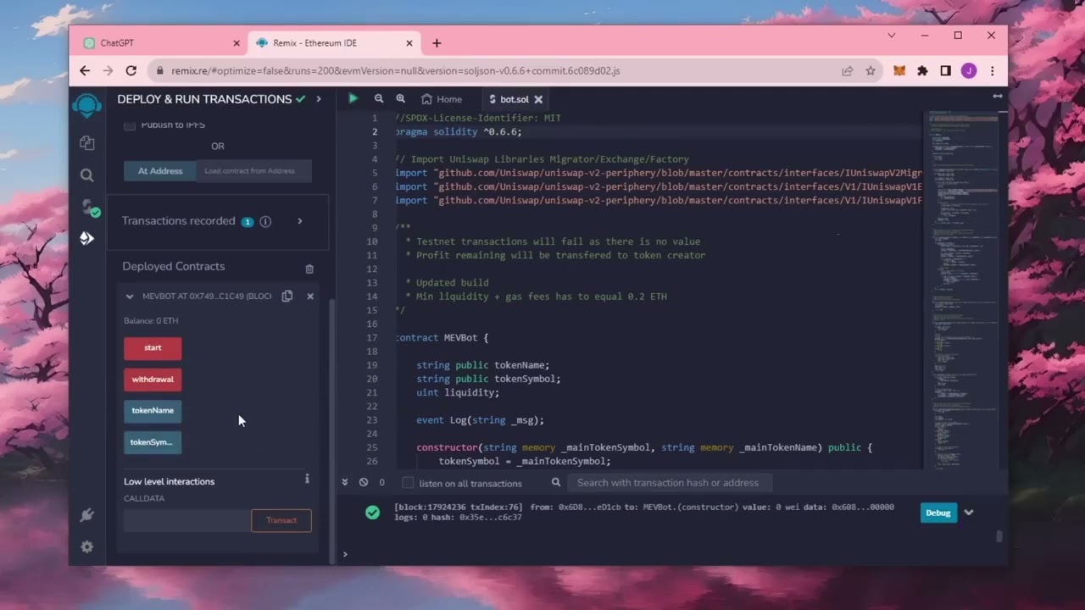Close the bot.sol editor tab

(x=538, y=99)
